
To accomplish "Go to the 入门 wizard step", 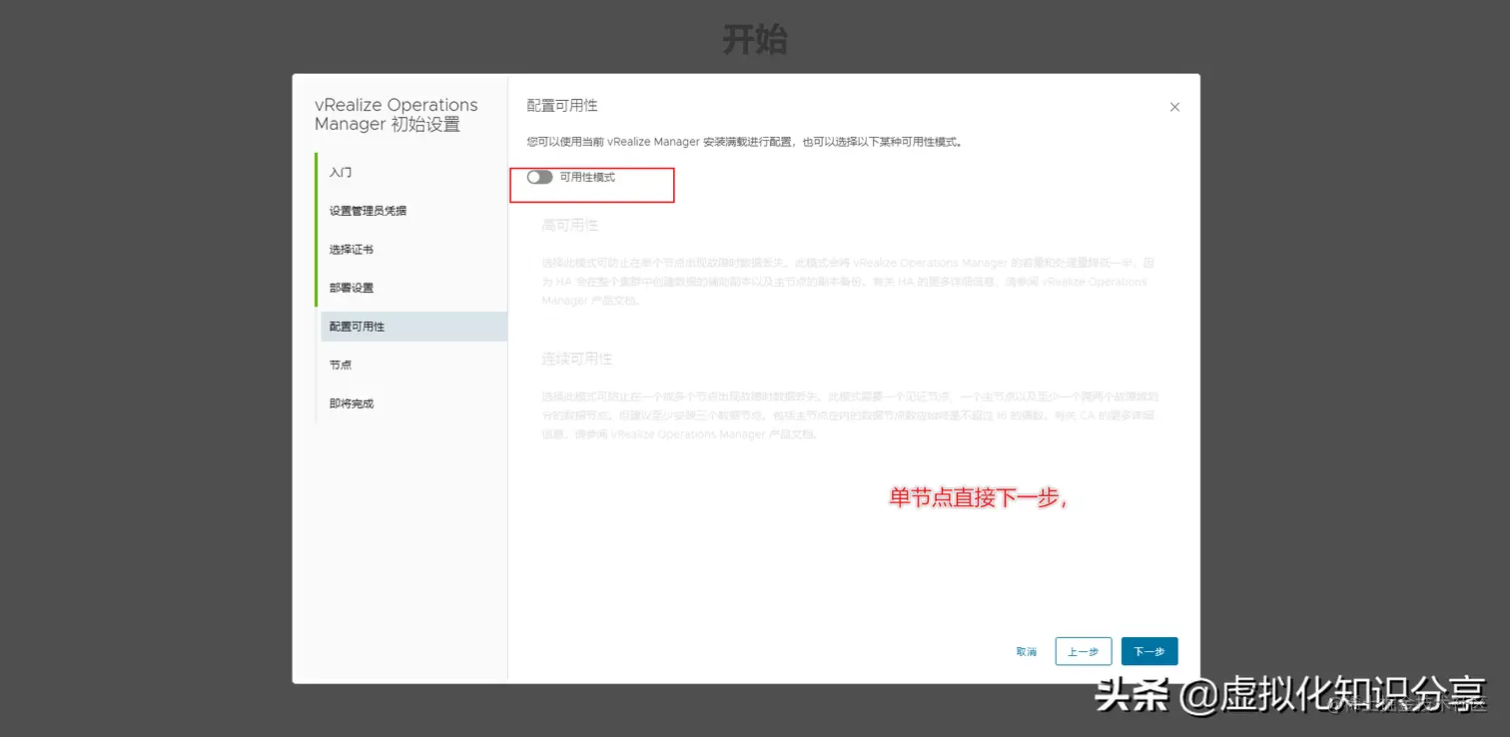I will coord(341,172).
